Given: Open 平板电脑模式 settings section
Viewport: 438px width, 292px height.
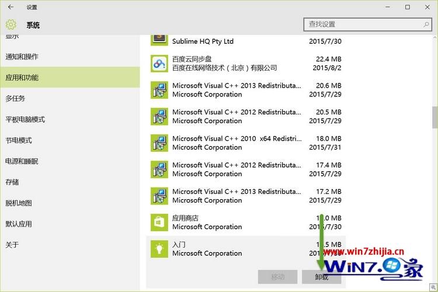Looking at the screenshot, I should coord(70,119).
